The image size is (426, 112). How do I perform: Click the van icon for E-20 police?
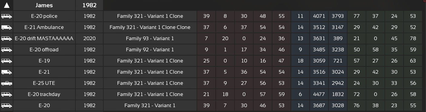pyautogui.click(x=6, y=16)
